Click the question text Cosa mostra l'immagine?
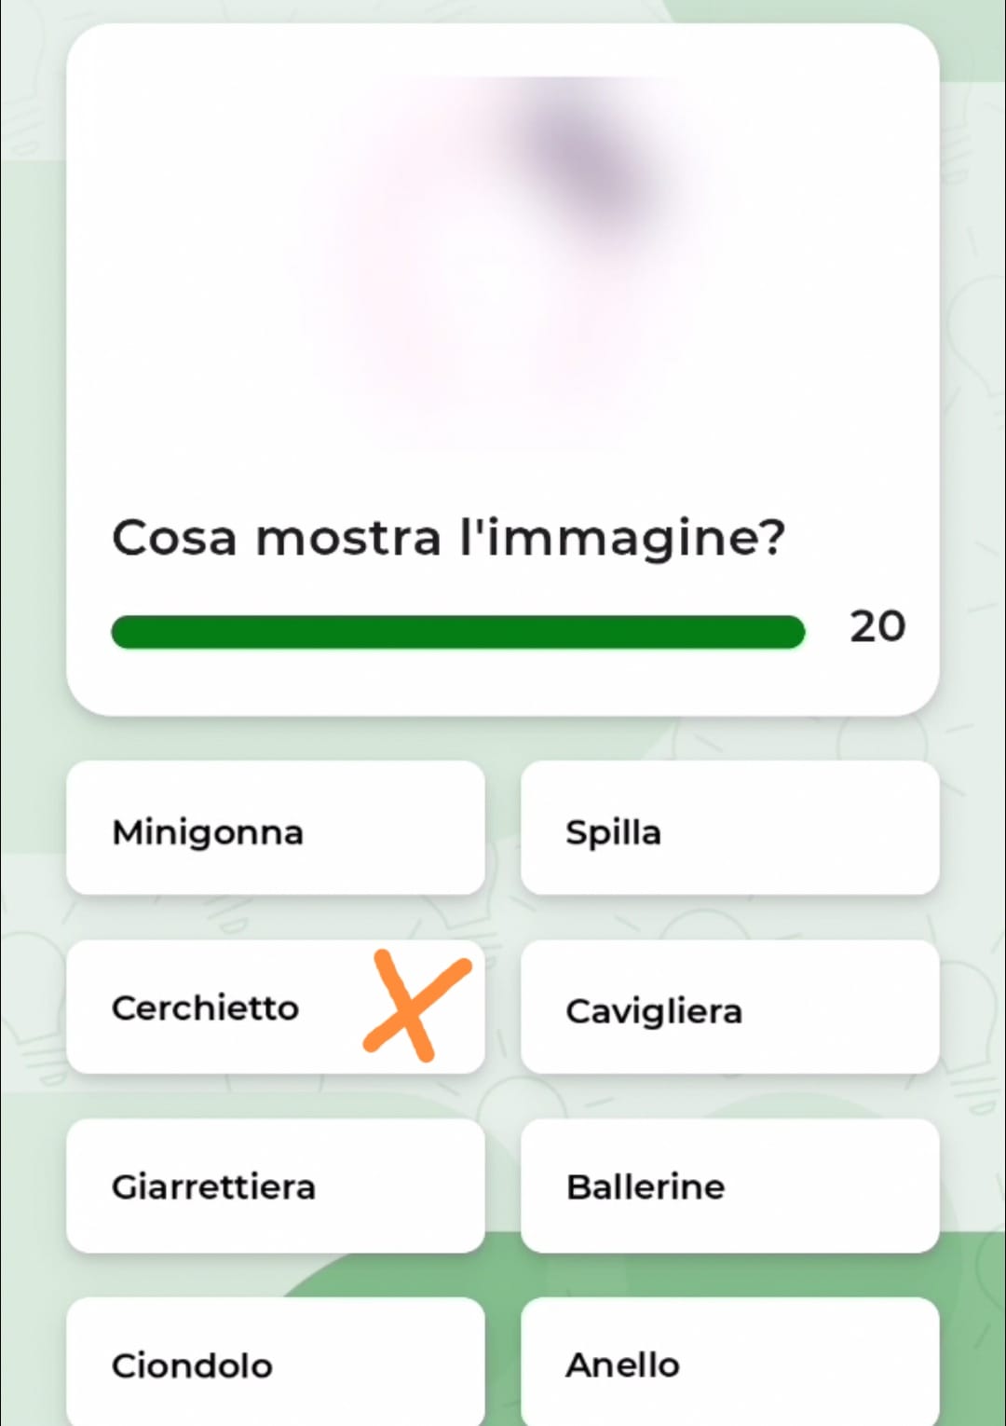 point(448,538)
